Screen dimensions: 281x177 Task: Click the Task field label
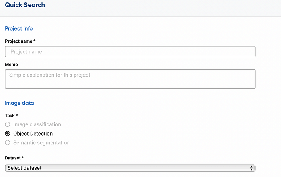[x=10, y=116]
